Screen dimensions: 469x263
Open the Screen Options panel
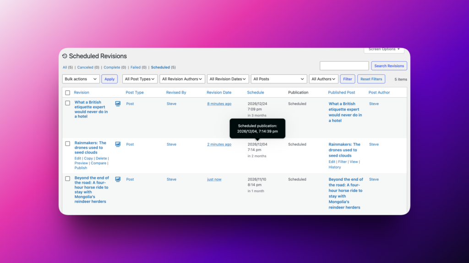[x=384, y=49]
